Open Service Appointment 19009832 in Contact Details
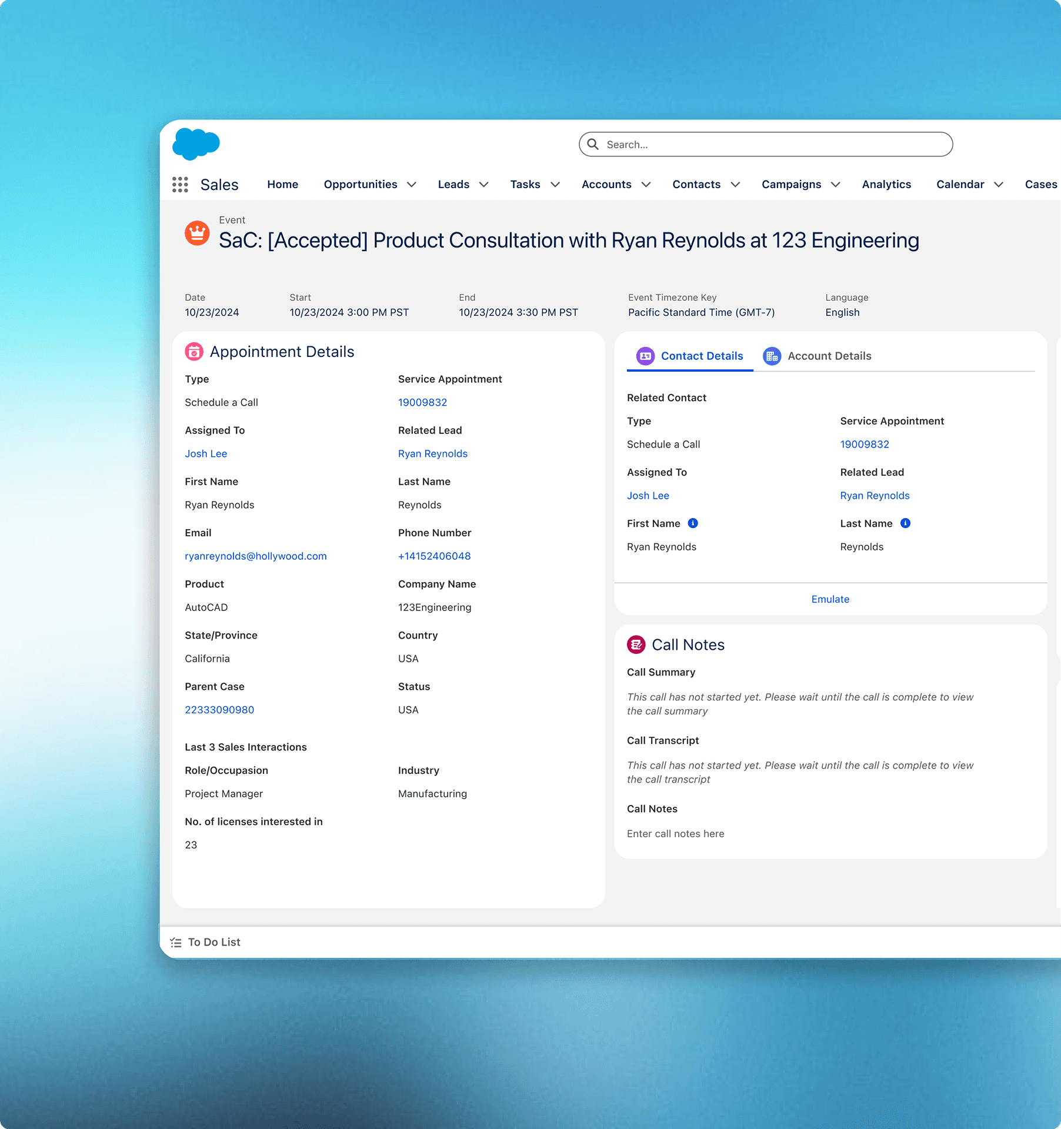This screenshot has height=1129, width=1061. click(x=865, y=445)
